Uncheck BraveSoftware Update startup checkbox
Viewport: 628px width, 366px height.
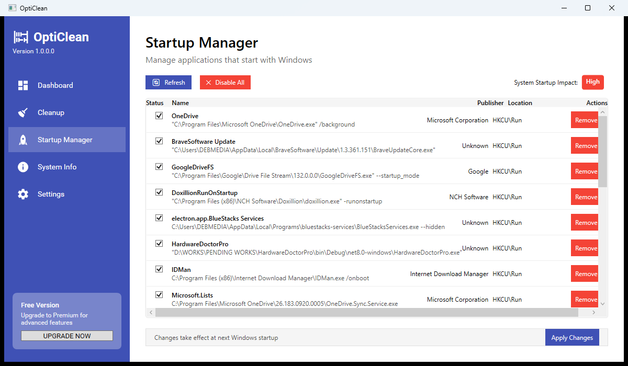point(159,141)
